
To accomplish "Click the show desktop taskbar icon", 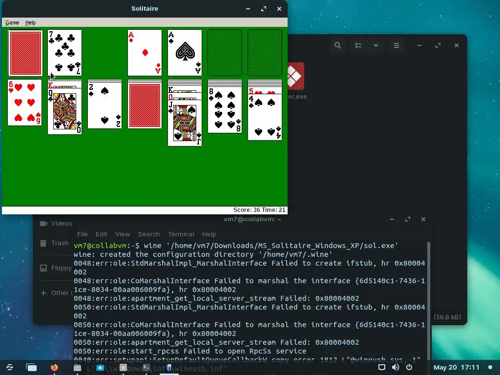I will [31, 367].
